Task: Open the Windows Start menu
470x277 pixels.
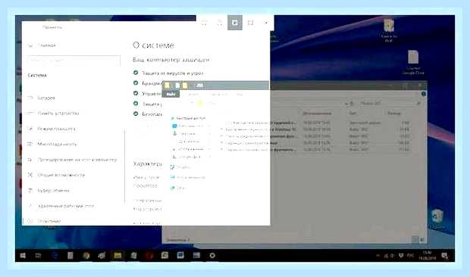Action: pyautogui.click(x=23, y=256)
